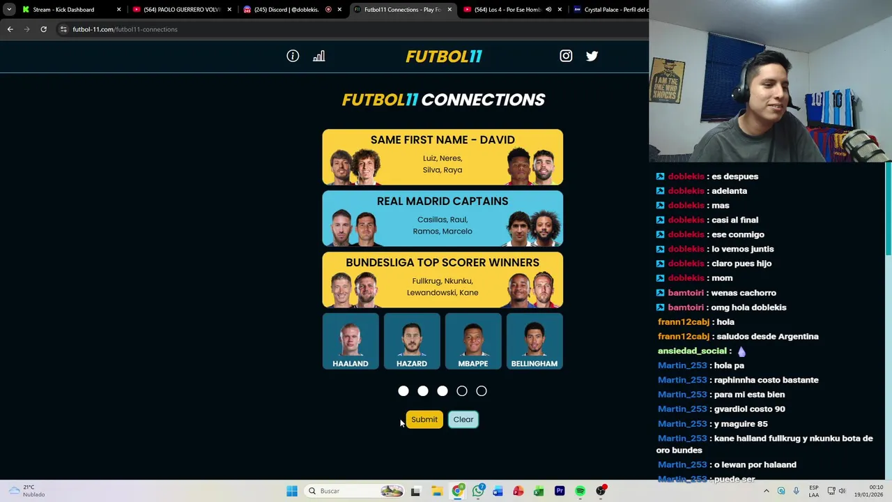
Task: Click chat message 'y maguire 85'
Action: pos(741,423)
